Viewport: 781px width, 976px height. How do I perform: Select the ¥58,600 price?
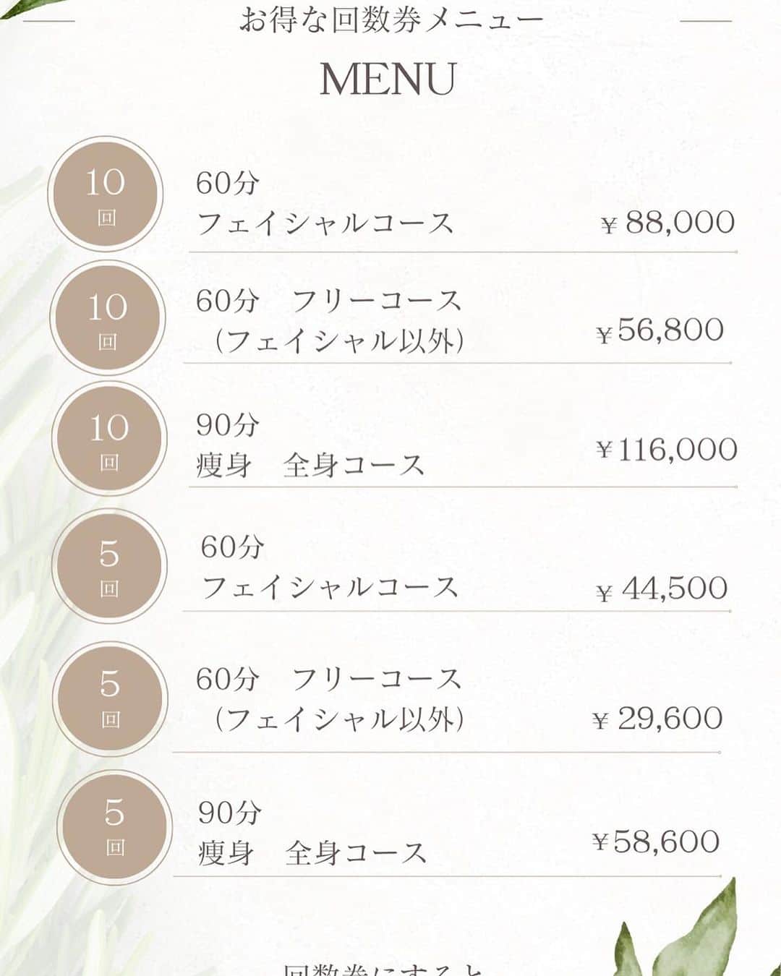coord(656,842)
